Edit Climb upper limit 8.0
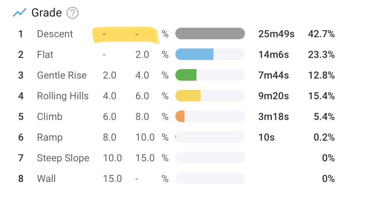The width and height of the screenshot is (378, 206). coord(142,117)
